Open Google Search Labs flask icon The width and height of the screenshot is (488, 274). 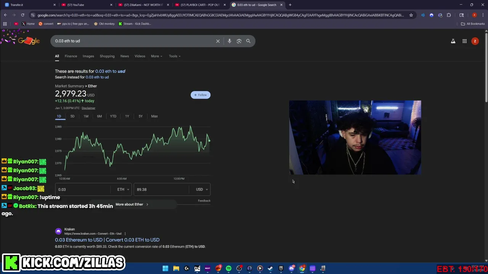click(453, 41)
